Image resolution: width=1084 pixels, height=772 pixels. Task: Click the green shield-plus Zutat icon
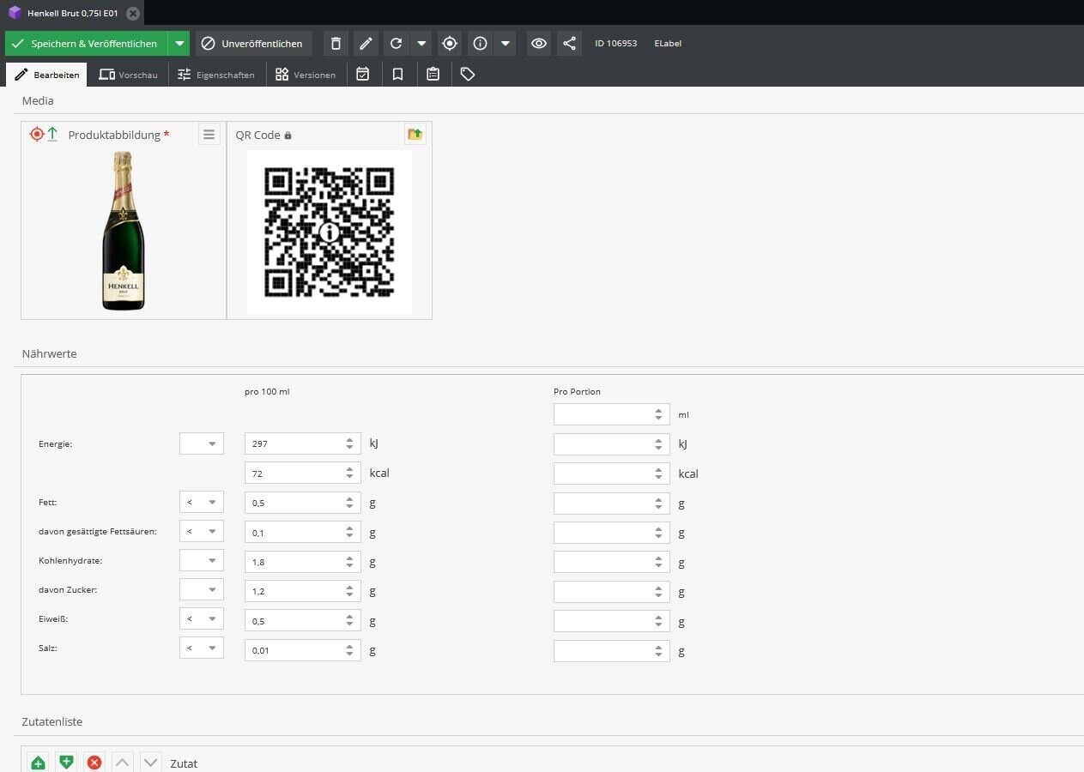(66, 763)
